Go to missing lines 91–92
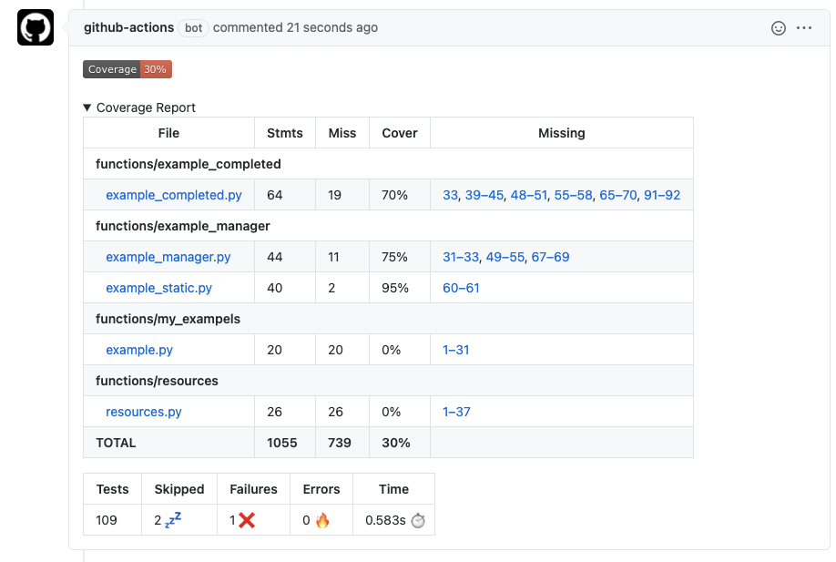836x562 pixels. point(662,195)
